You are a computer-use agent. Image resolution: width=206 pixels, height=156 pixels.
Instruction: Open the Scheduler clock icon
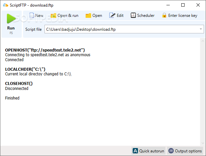[x=133, y=15]
